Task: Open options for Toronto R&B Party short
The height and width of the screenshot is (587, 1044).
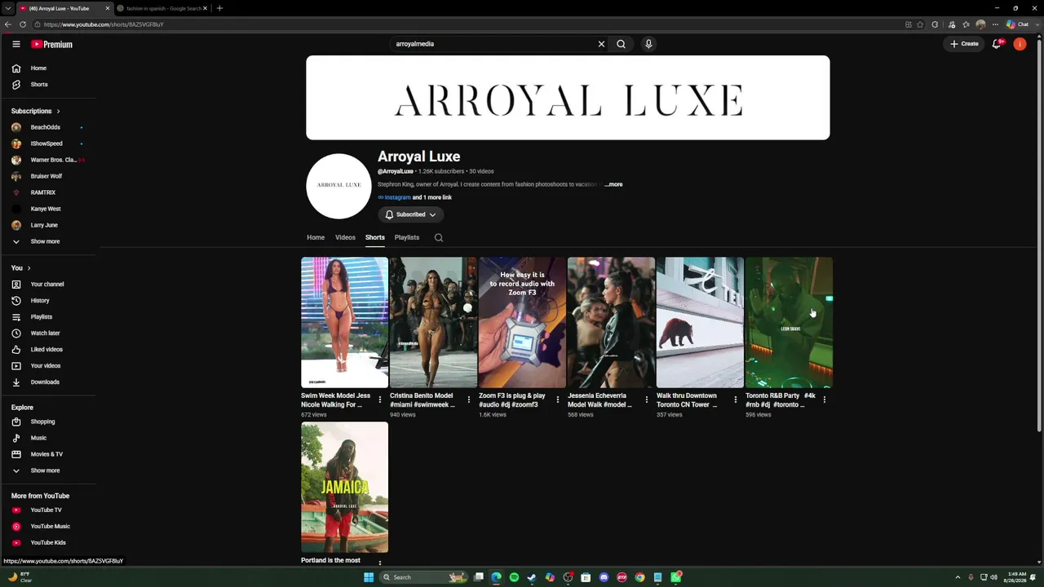Action: point(825,399)
